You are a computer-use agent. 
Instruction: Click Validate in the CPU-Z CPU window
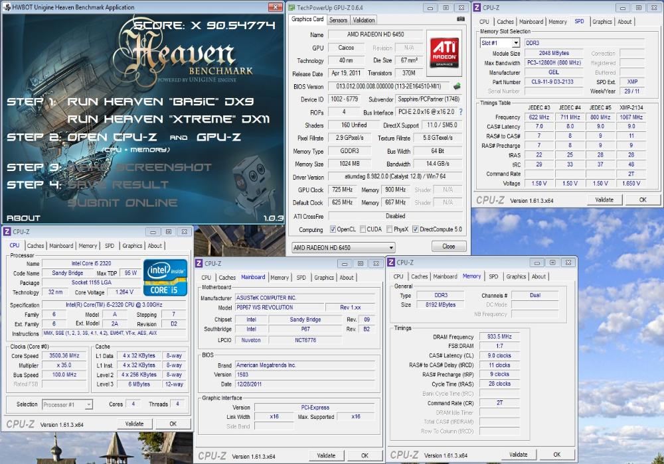click(x=135, y=424)
